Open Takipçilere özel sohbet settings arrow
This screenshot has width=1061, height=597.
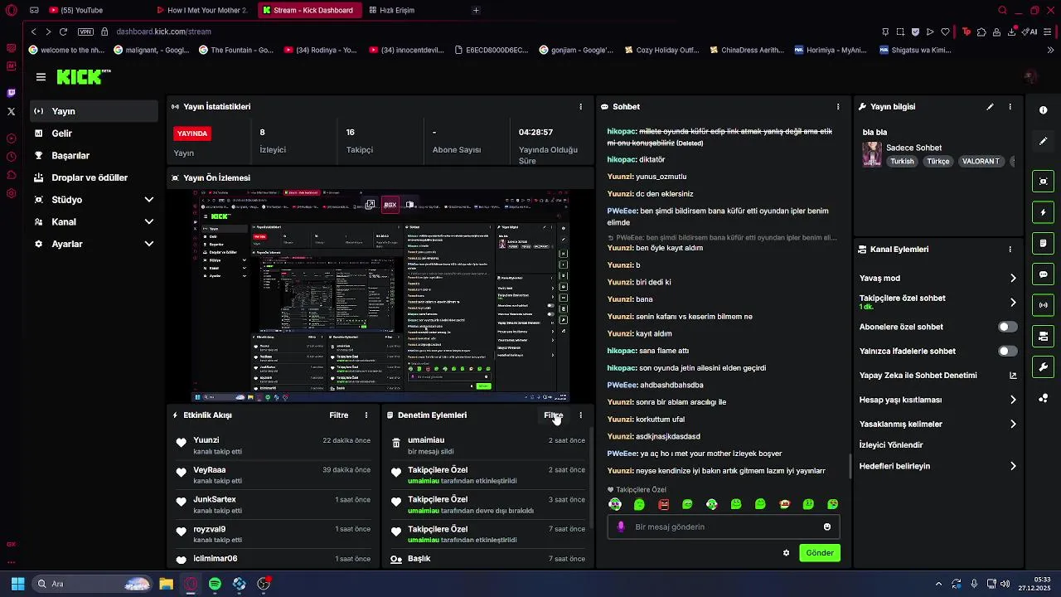tap(1013, 303)
